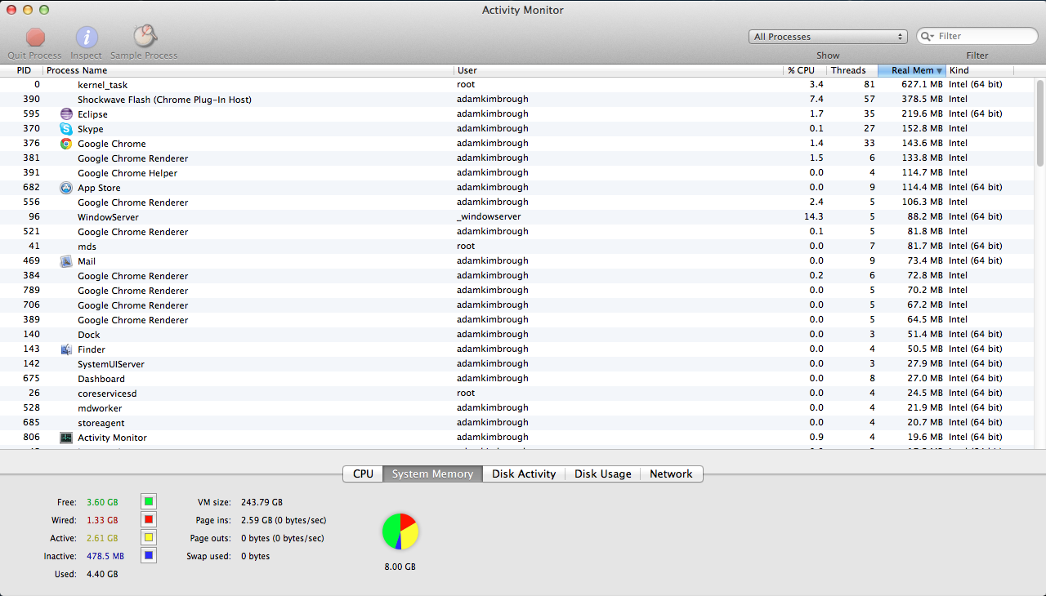Image resolution: width=1046 pixels, height=596 pixels.
Task: Select Google Chrome Renderer with PID 556
Action: (x=523, y=202)
